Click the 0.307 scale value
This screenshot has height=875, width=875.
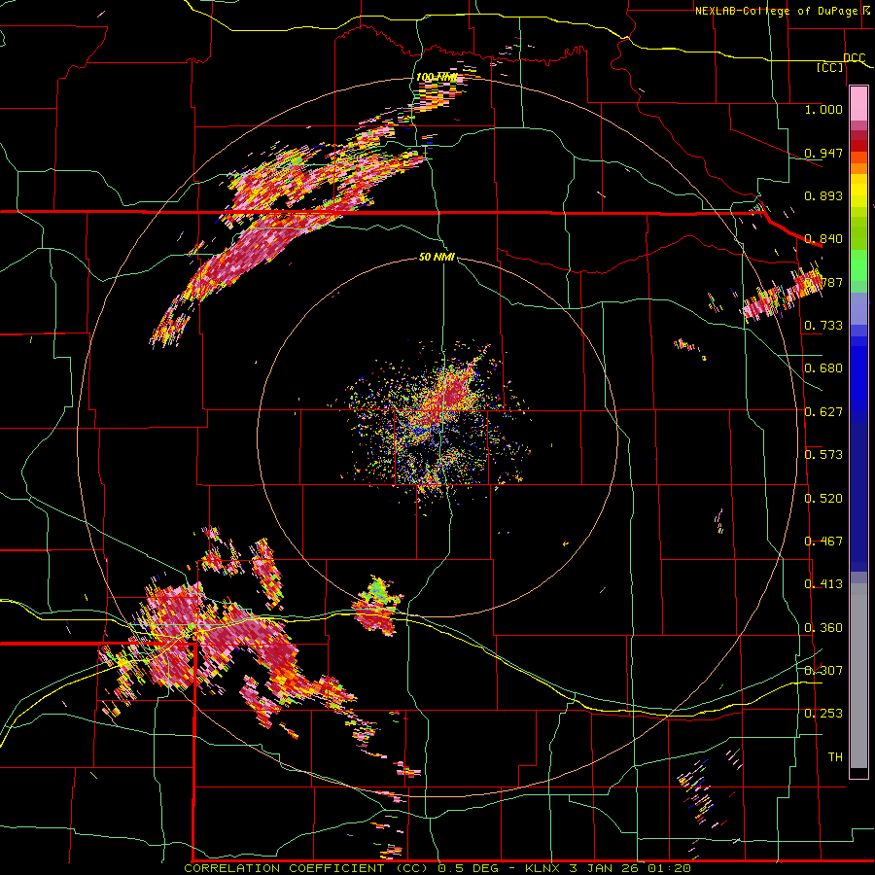[823, 670]
